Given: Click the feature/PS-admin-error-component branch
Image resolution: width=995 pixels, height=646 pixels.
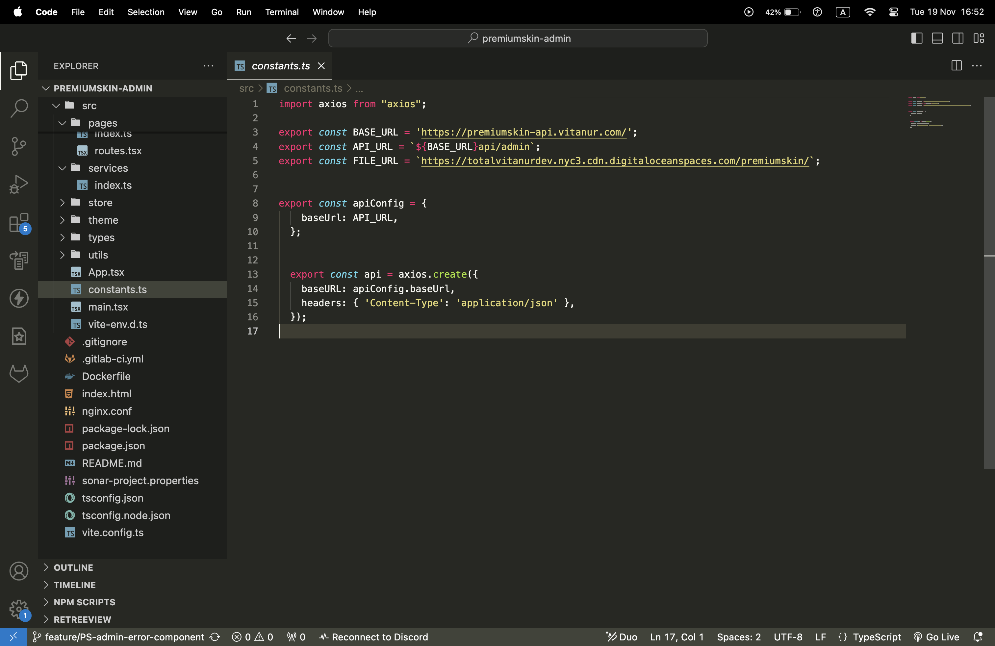Looking at the screenshot, I should tap(119, 637).
